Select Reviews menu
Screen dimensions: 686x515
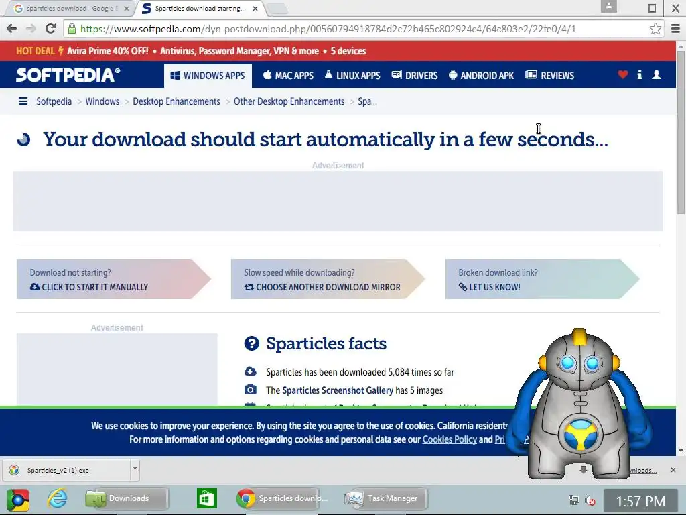549,75
